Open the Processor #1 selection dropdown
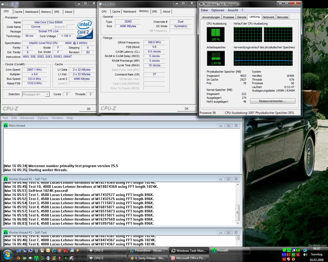The image size is (328, 262). pyautogui.click(x=36, y=94)
